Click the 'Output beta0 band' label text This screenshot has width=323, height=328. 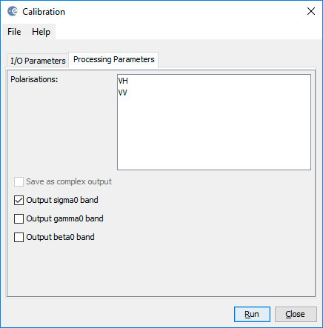point(60,237)
